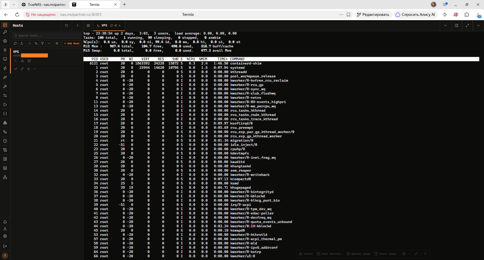Screen dimensions: 484x260
Task: Toggle multi-select checklist mode for hosts
Action: click(x=29, y=43)
